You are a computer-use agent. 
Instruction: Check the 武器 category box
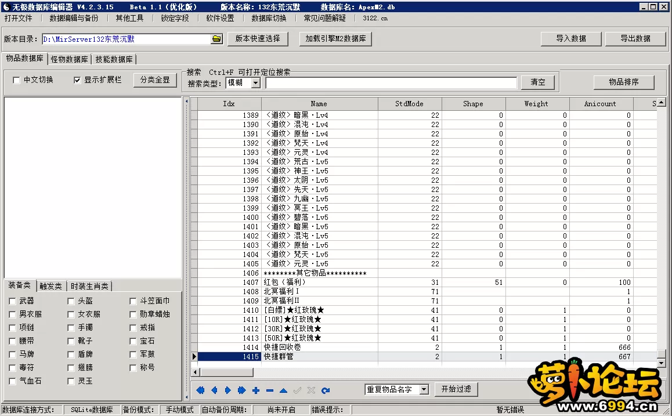[x=12, y=301]
